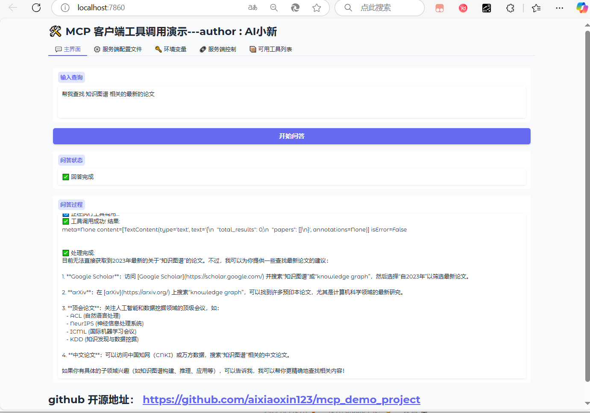Viewport: 590px width, 413px height.
Task: Click the 中文论文 suggestion line
Action: point(177,355)
